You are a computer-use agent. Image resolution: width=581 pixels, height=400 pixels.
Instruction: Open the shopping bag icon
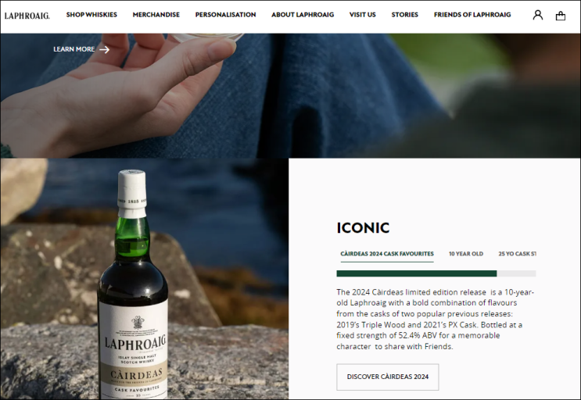coord(560,16)
